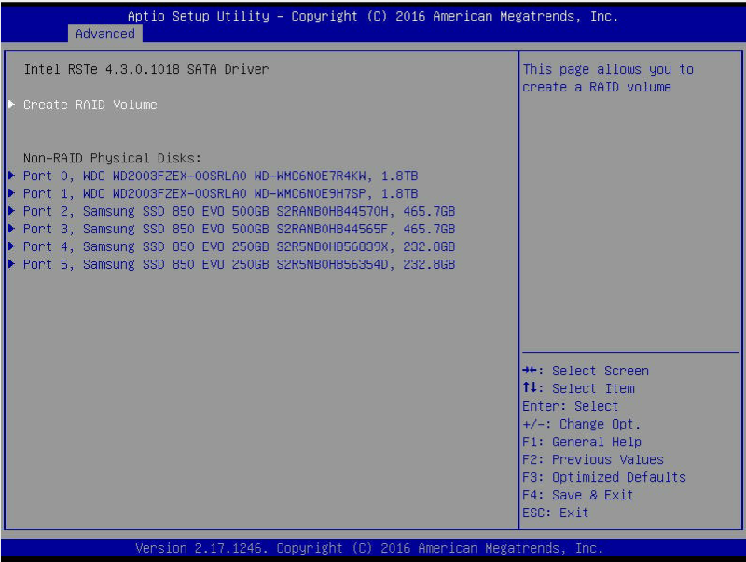746x562 pixels.
Task: Click the +/-: Change Opt. hint
Action: point(581,424)
